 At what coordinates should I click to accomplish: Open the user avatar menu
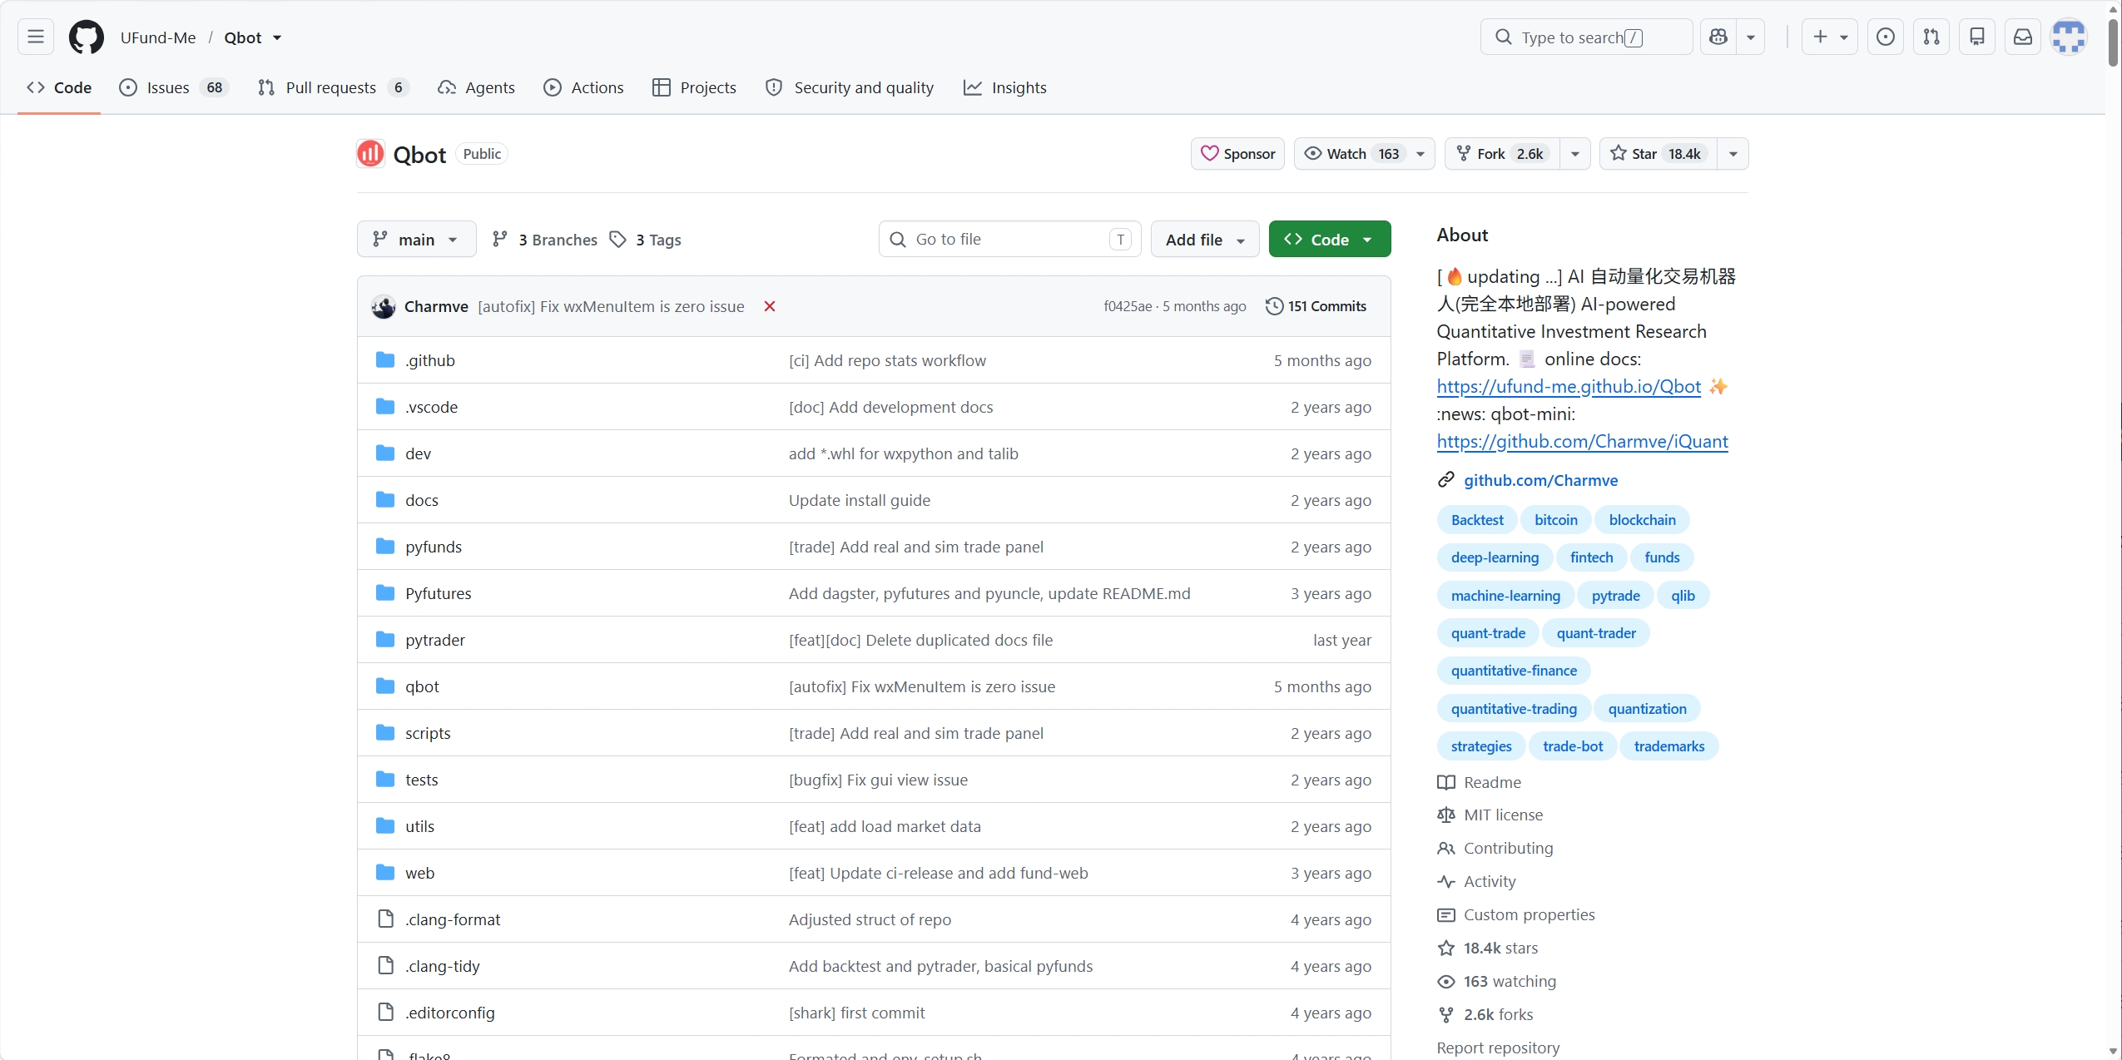coord(2069,37)
